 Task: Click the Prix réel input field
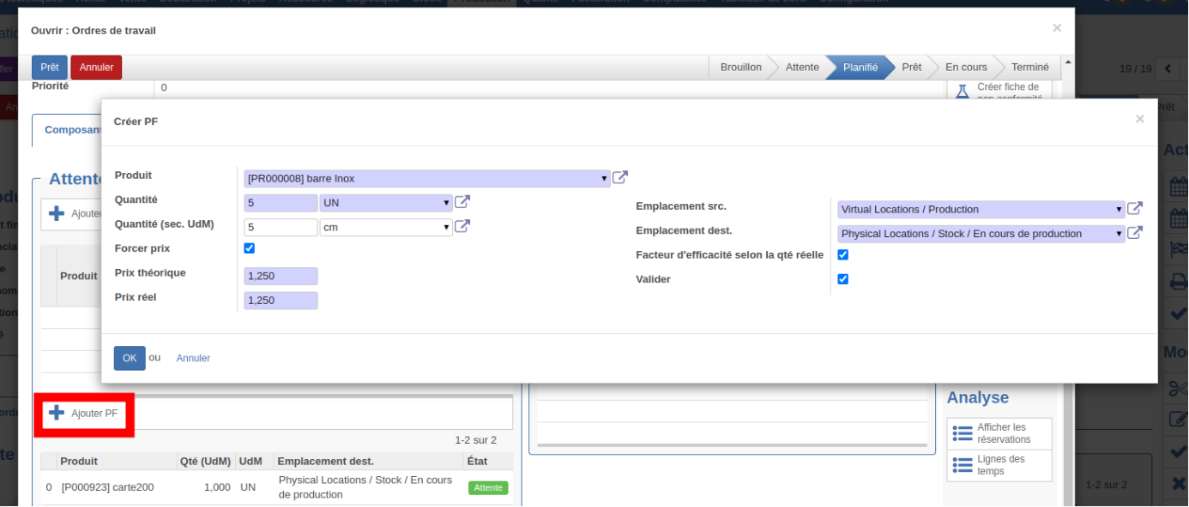click(x=281, y=301)
